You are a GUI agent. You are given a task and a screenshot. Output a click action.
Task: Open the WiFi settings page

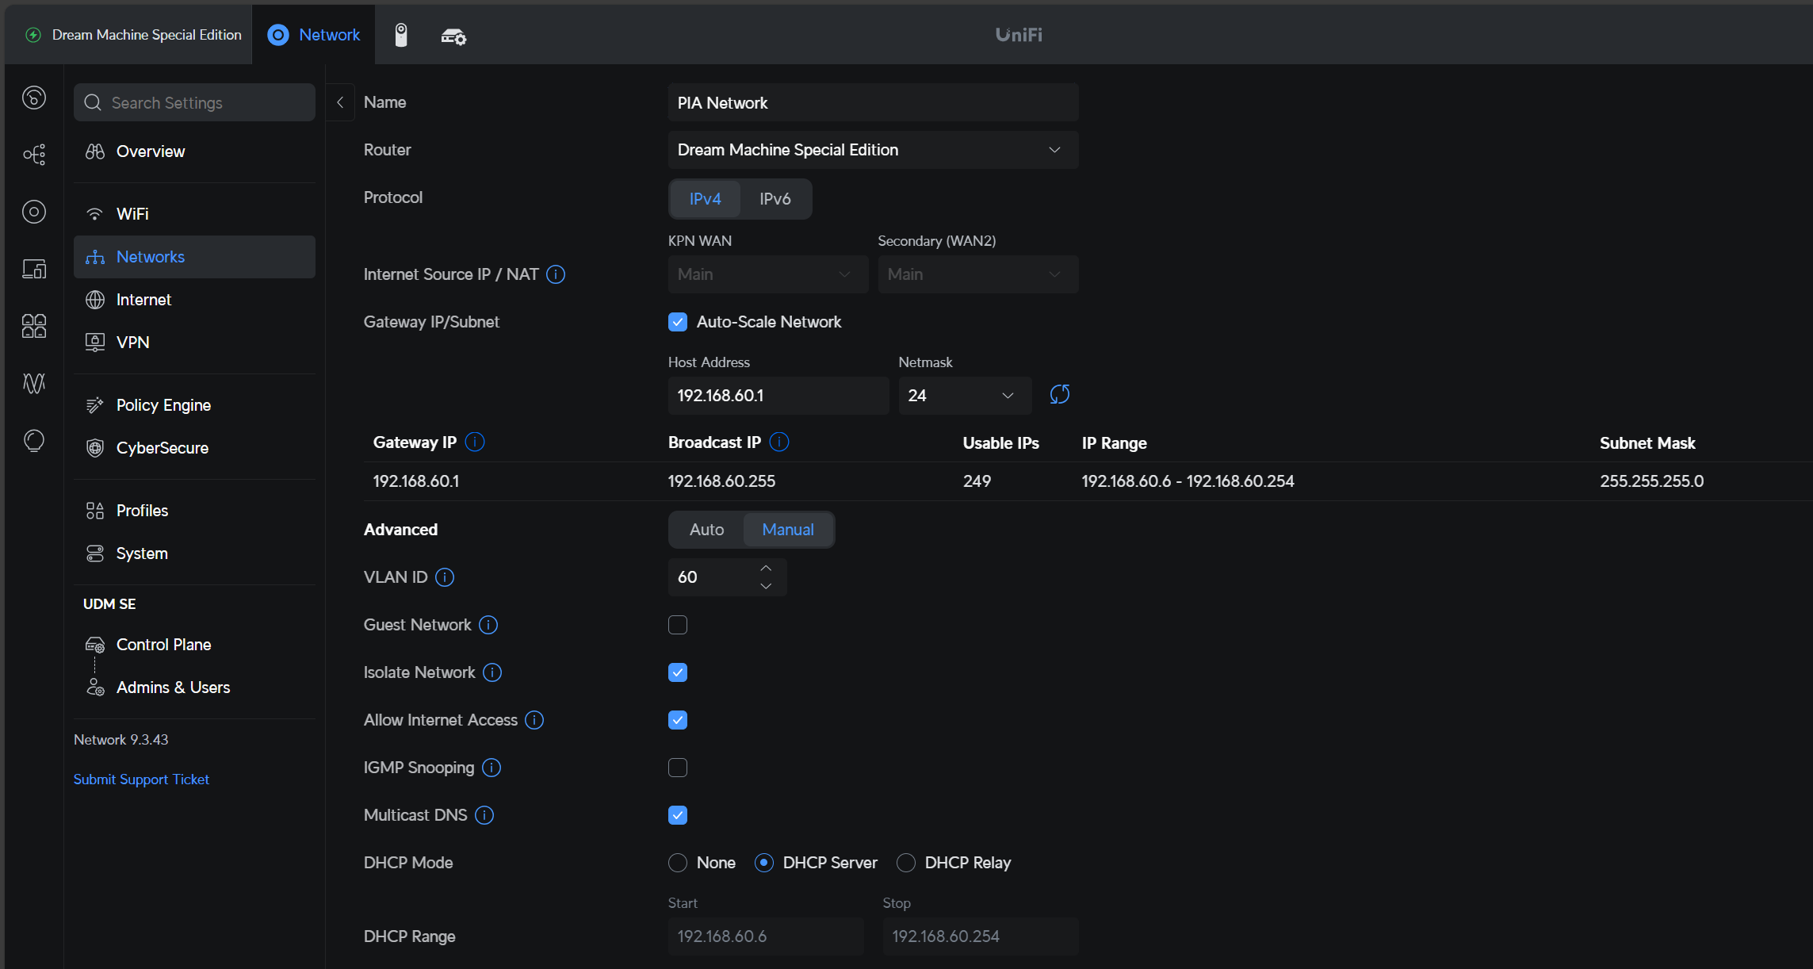[x=194, y=214]
